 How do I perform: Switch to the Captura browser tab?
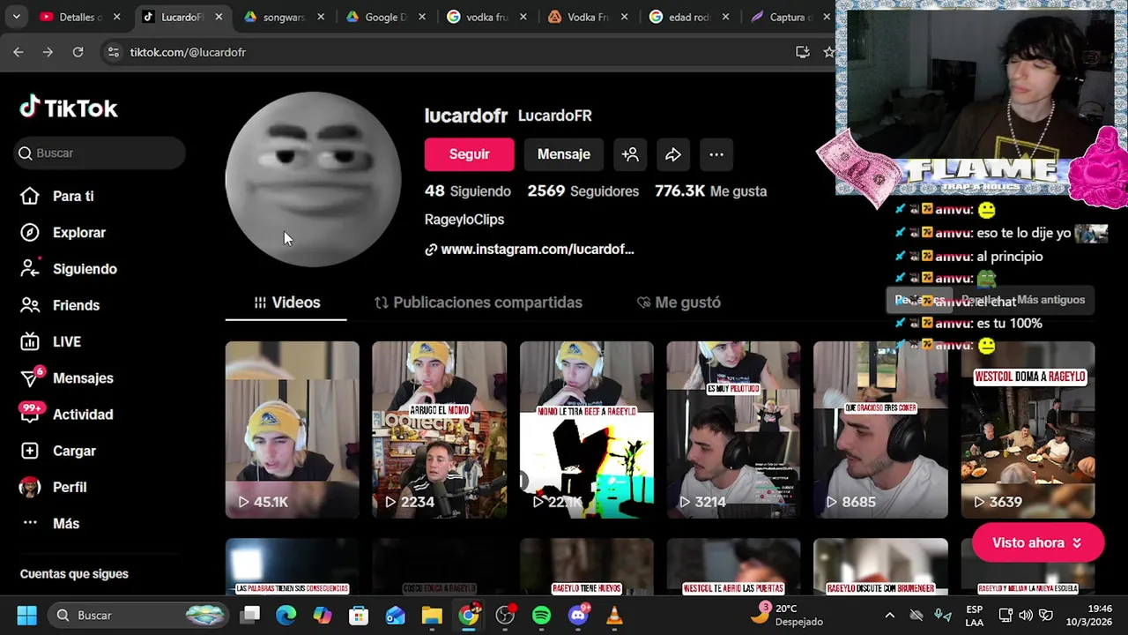tap(786, 17)
